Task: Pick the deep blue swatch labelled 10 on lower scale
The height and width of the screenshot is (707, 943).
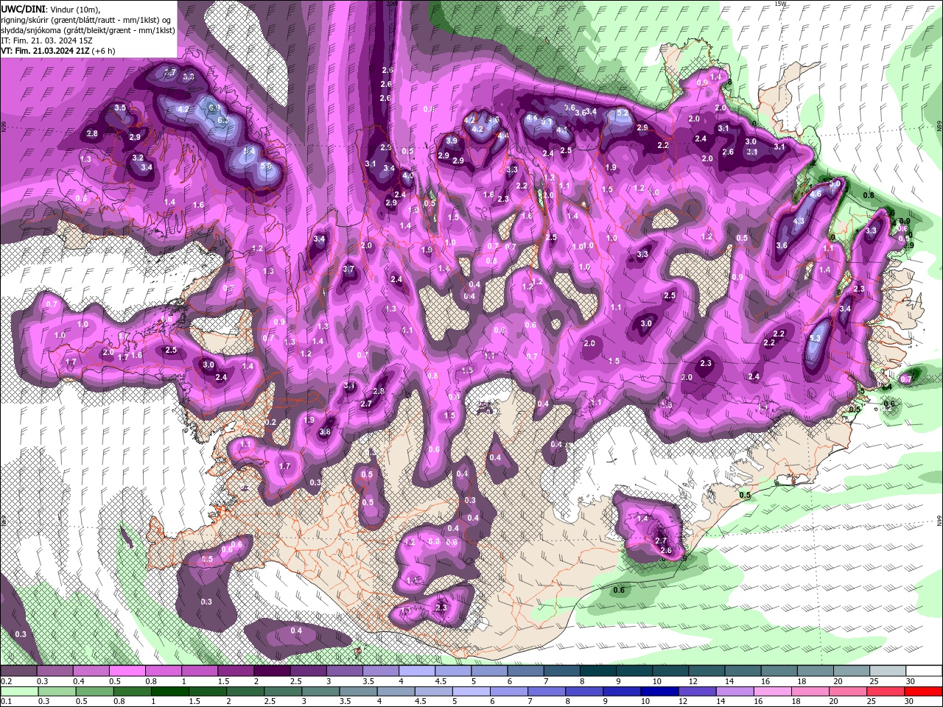Action: (x=659, y=692)
